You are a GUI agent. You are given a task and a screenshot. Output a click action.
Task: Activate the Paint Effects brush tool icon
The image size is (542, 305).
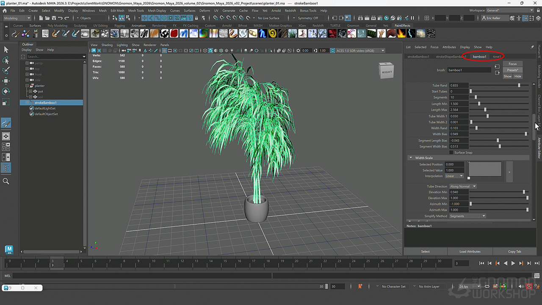6,123
